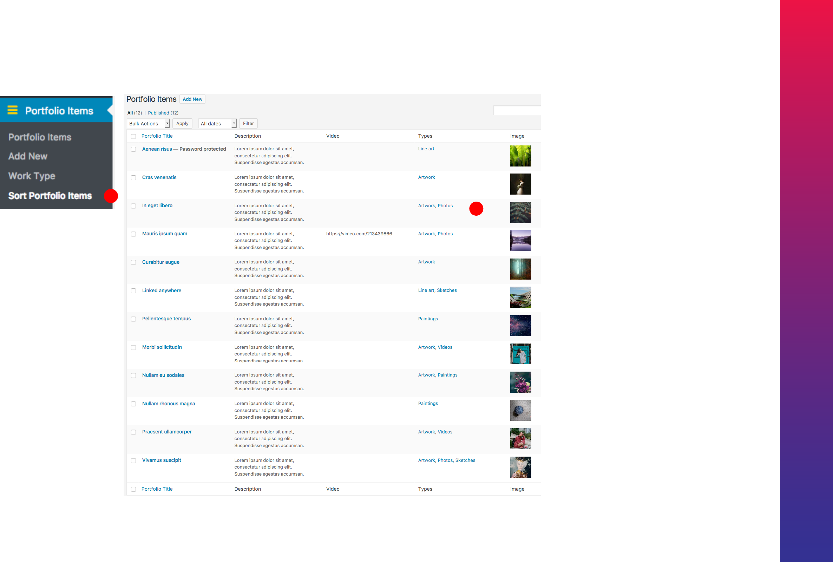
Task: Sort by the Portfolio Title column header
Action: (x=157, y=136)
